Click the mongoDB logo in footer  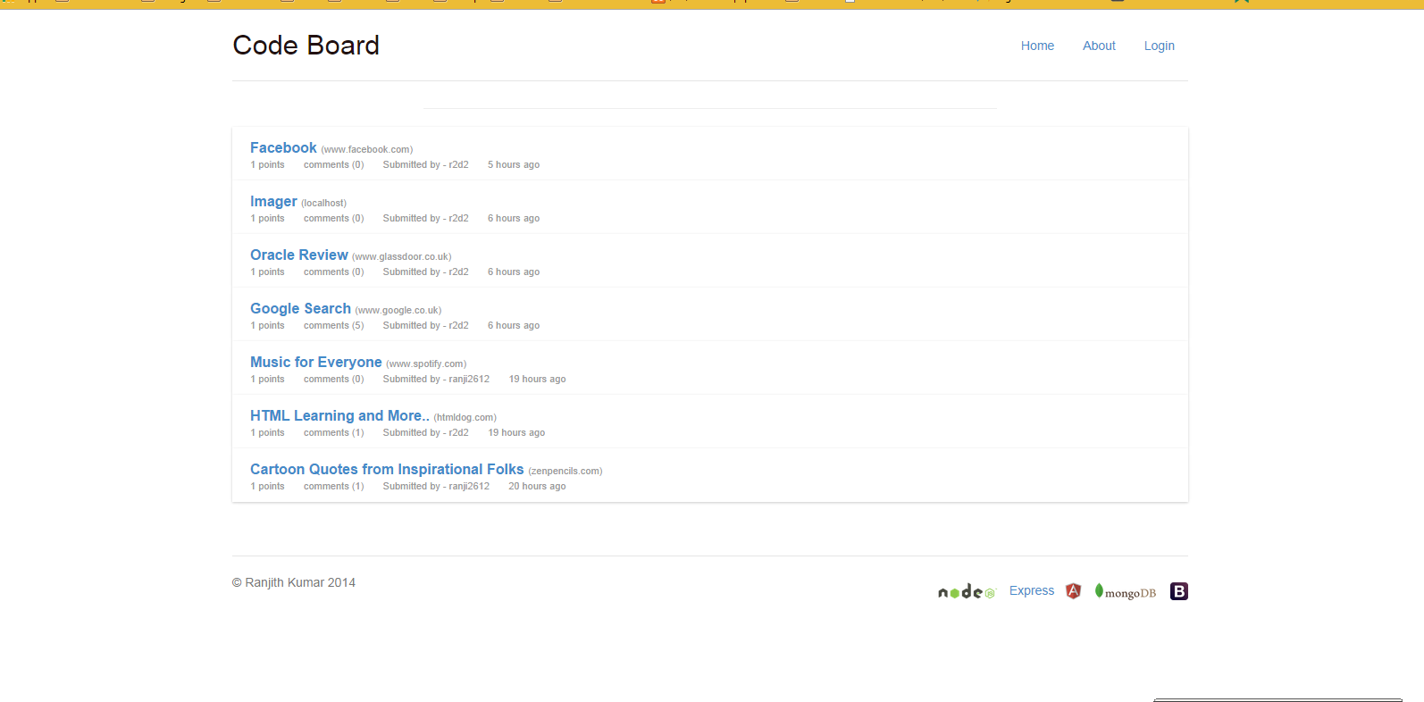click(1126, 591)
